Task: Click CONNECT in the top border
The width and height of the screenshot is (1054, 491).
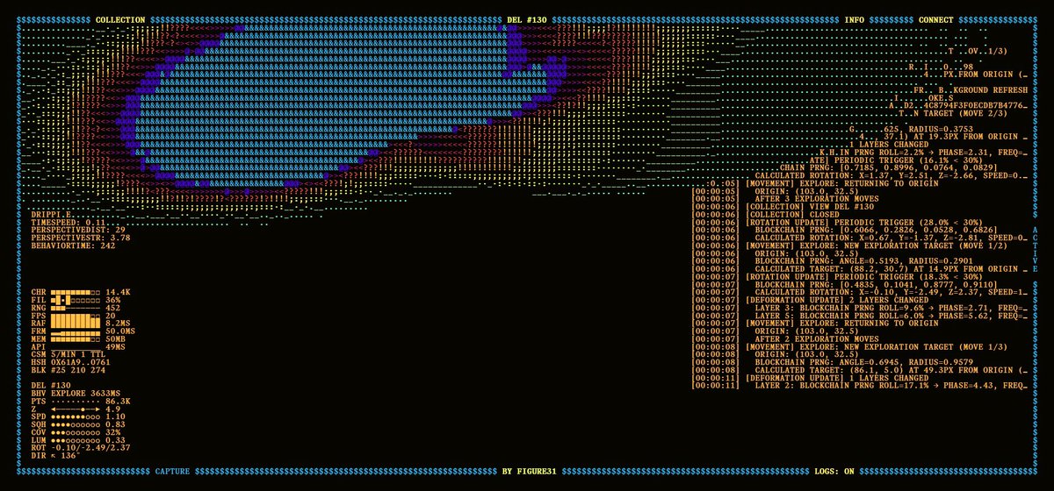Action: coord(936,19)
